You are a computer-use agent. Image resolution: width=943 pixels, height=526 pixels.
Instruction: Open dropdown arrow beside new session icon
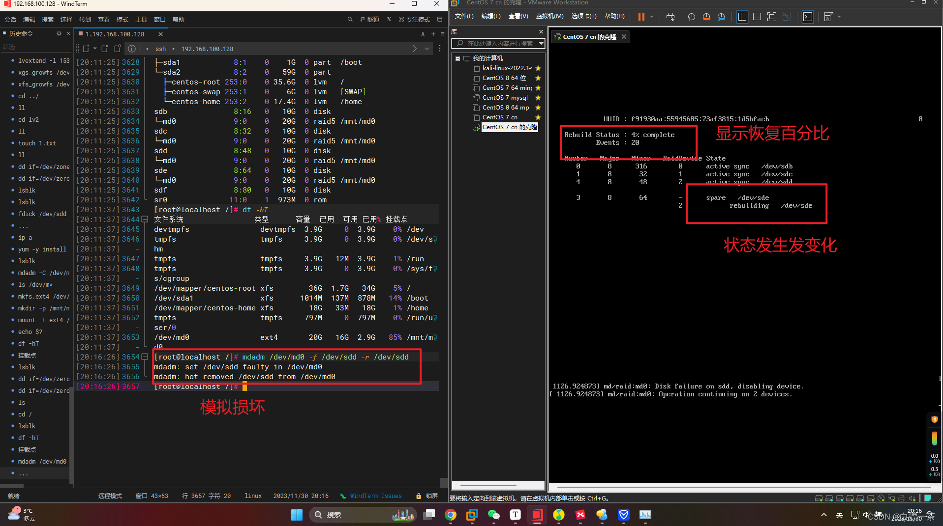[95, 49]
